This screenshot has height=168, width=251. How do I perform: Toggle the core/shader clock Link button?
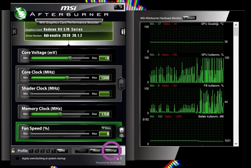point(121,84)
